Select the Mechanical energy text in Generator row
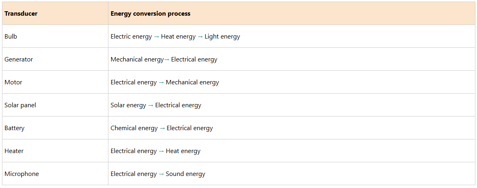Screen dimensions: 477x188 pos(137,59)
